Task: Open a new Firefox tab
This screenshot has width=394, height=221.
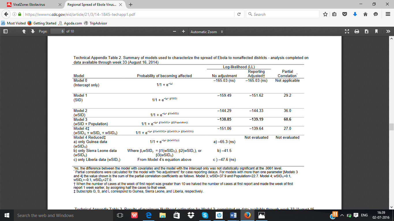Action: (131, 5)
